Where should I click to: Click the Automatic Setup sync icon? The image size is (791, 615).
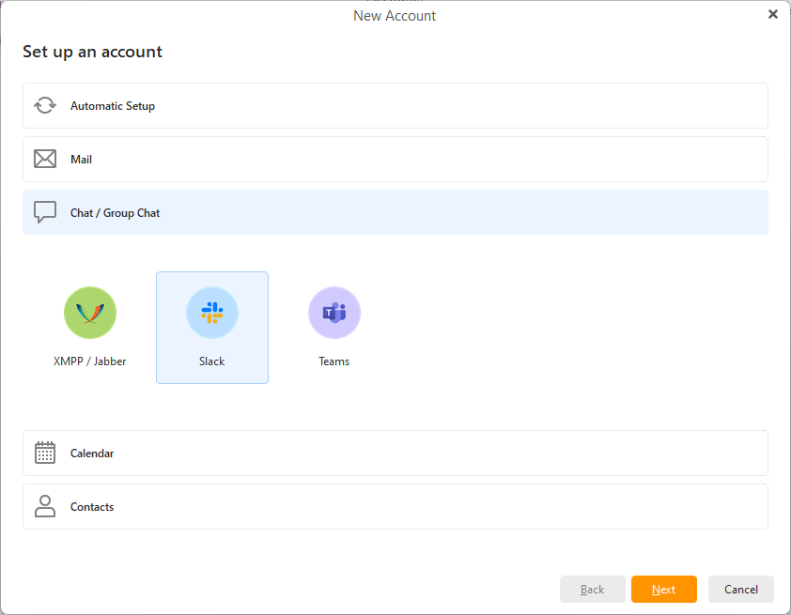click(x=45, y=105)
